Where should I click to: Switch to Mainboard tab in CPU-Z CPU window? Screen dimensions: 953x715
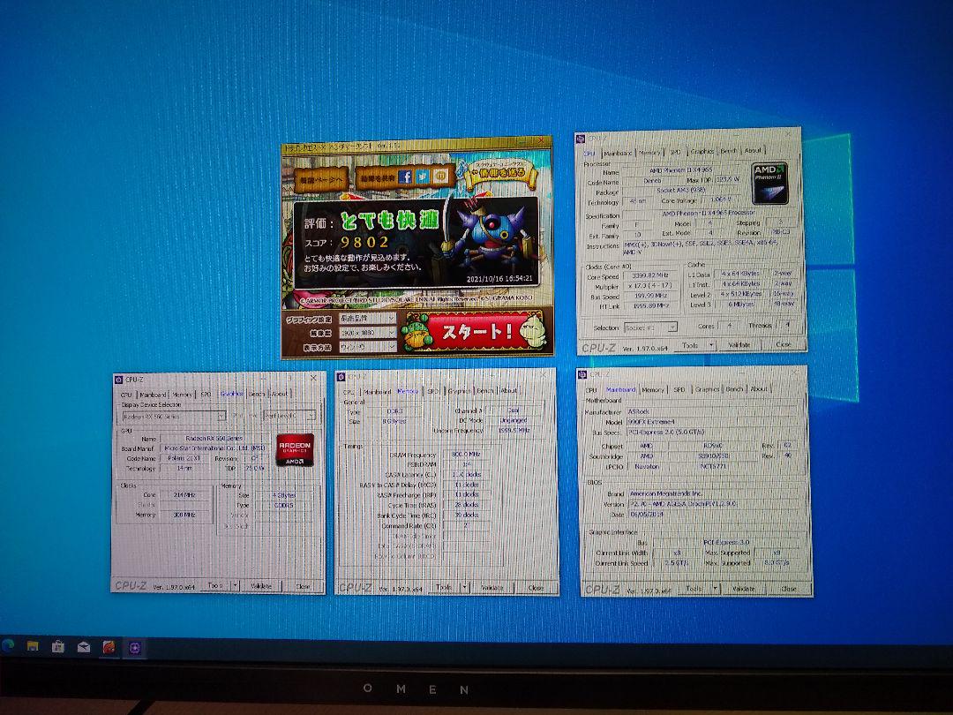(618, 154)
